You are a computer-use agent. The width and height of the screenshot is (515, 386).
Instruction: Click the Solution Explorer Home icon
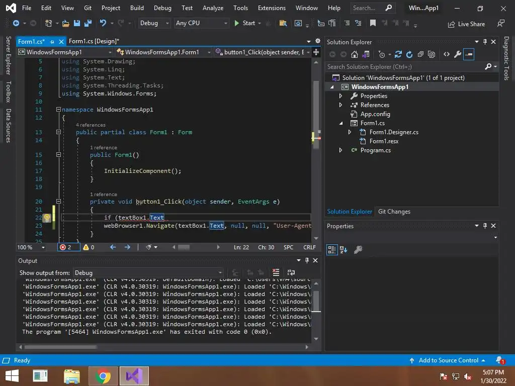pyautogui.click(x=355, y=54)
